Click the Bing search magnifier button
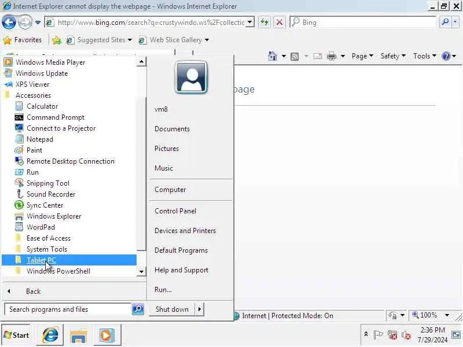 [445, 22]
